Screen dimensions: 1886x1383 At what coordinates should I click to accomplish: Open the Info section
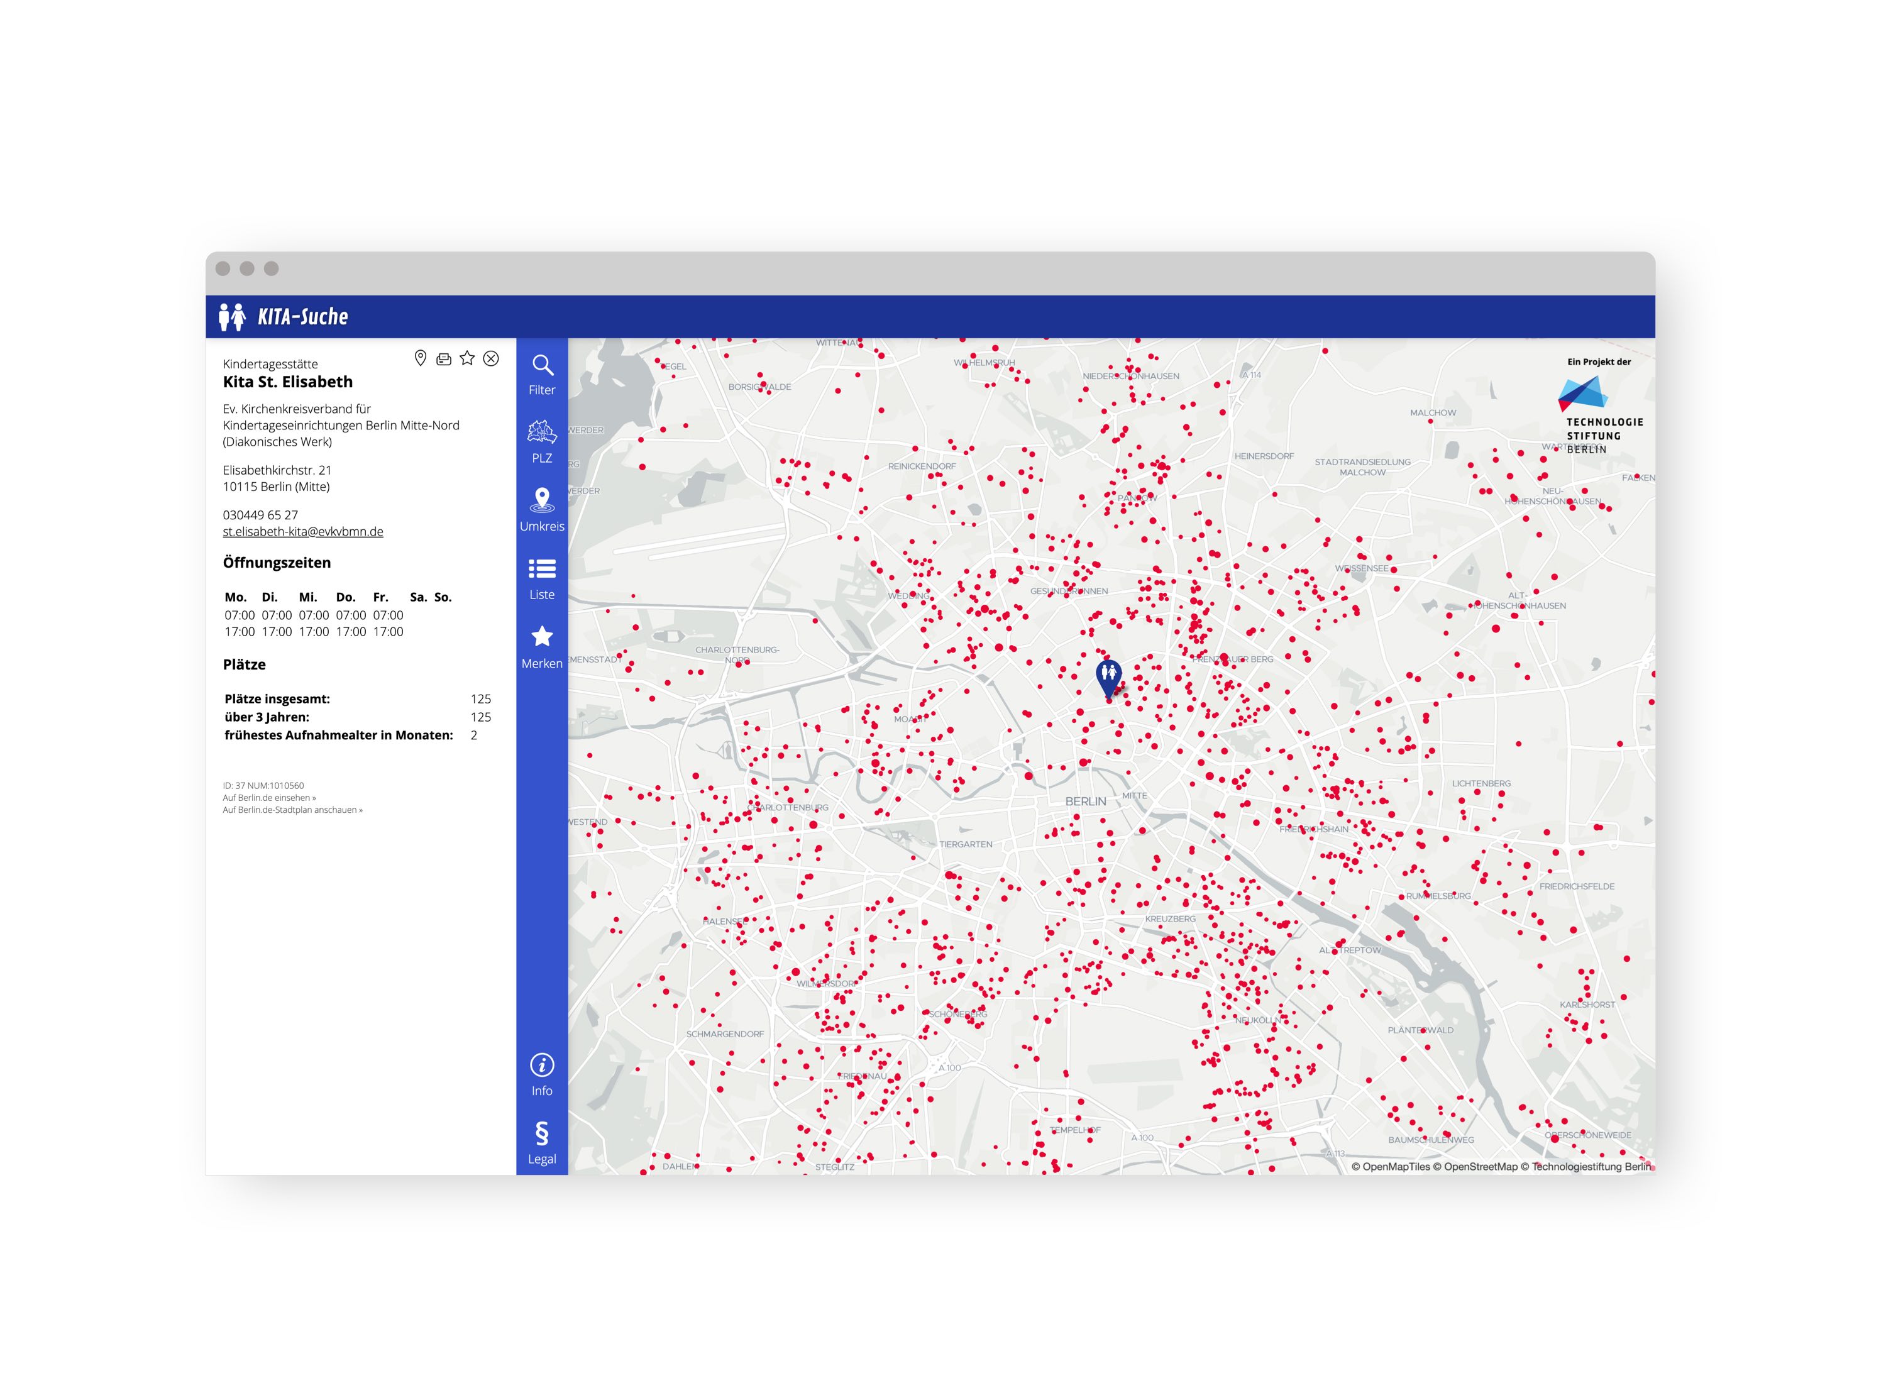[542, 1075]
